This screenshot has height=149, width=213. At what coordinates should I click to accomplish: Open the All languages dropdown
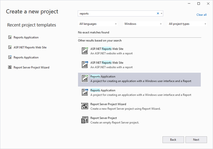[x=98, y=24]
